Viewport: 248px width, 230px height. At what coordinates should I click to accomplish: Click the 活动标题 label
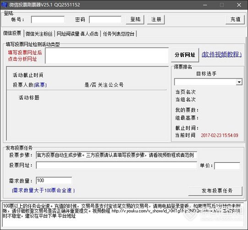[29, 98]
